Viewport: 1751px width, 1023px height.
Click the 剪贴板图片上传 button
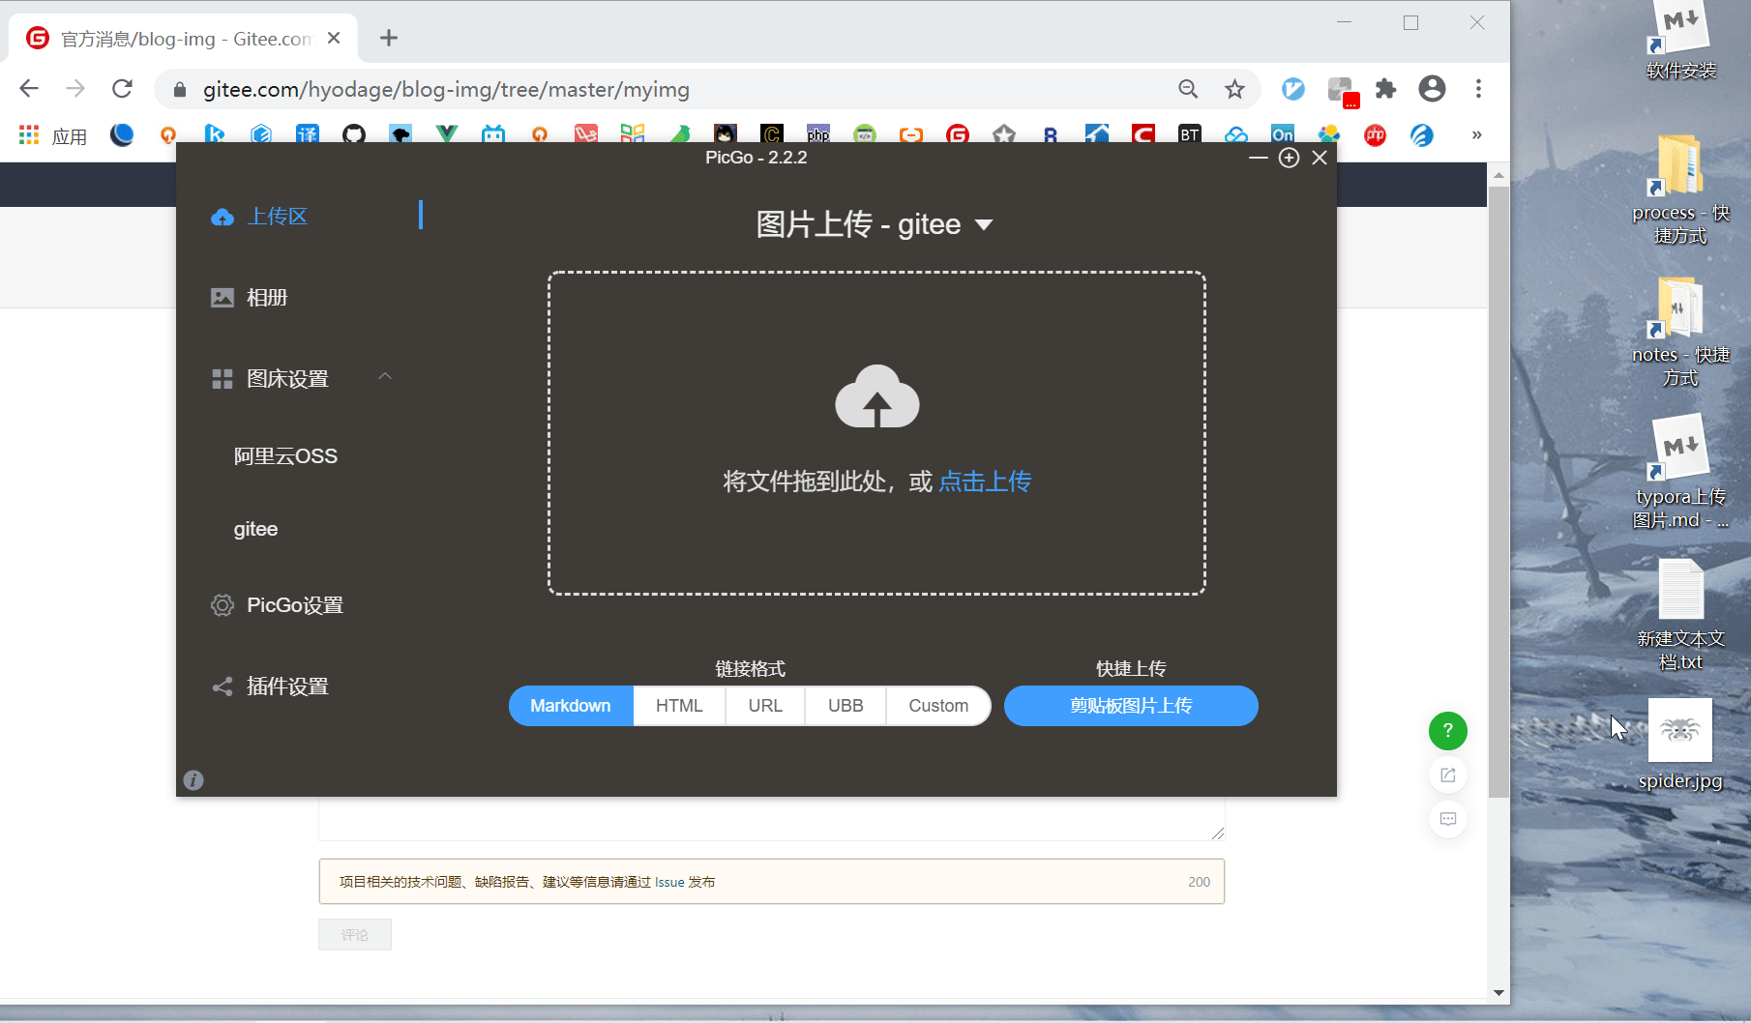[x=1130, y=706]
